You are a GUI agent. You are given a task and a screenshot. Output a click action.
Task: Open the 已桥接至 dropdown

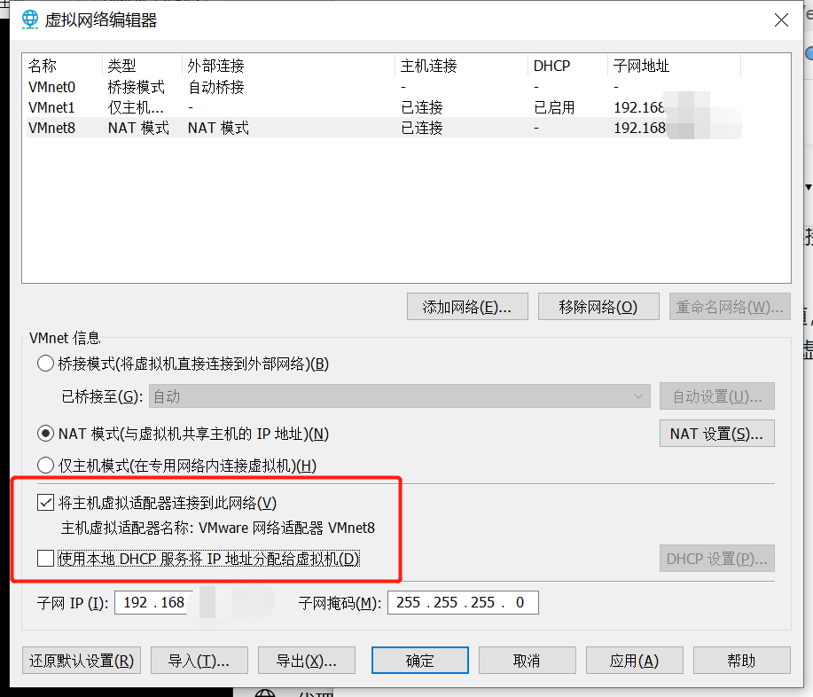point(399,396)
